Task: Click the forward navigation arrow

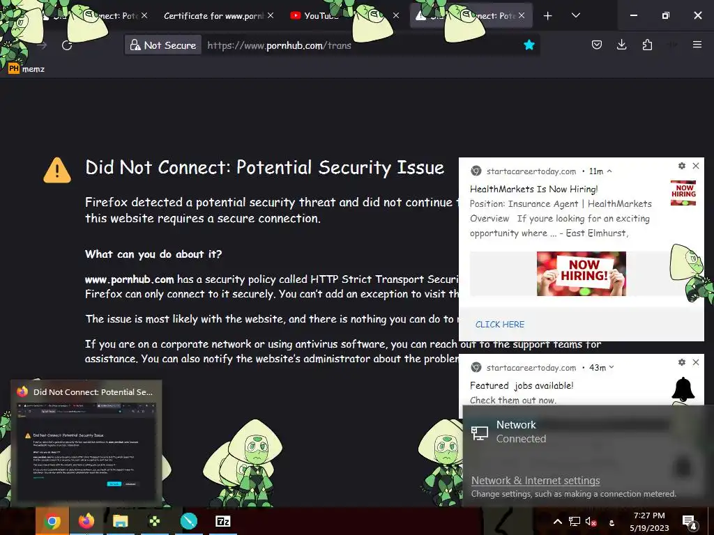Action: pos(42,45)
